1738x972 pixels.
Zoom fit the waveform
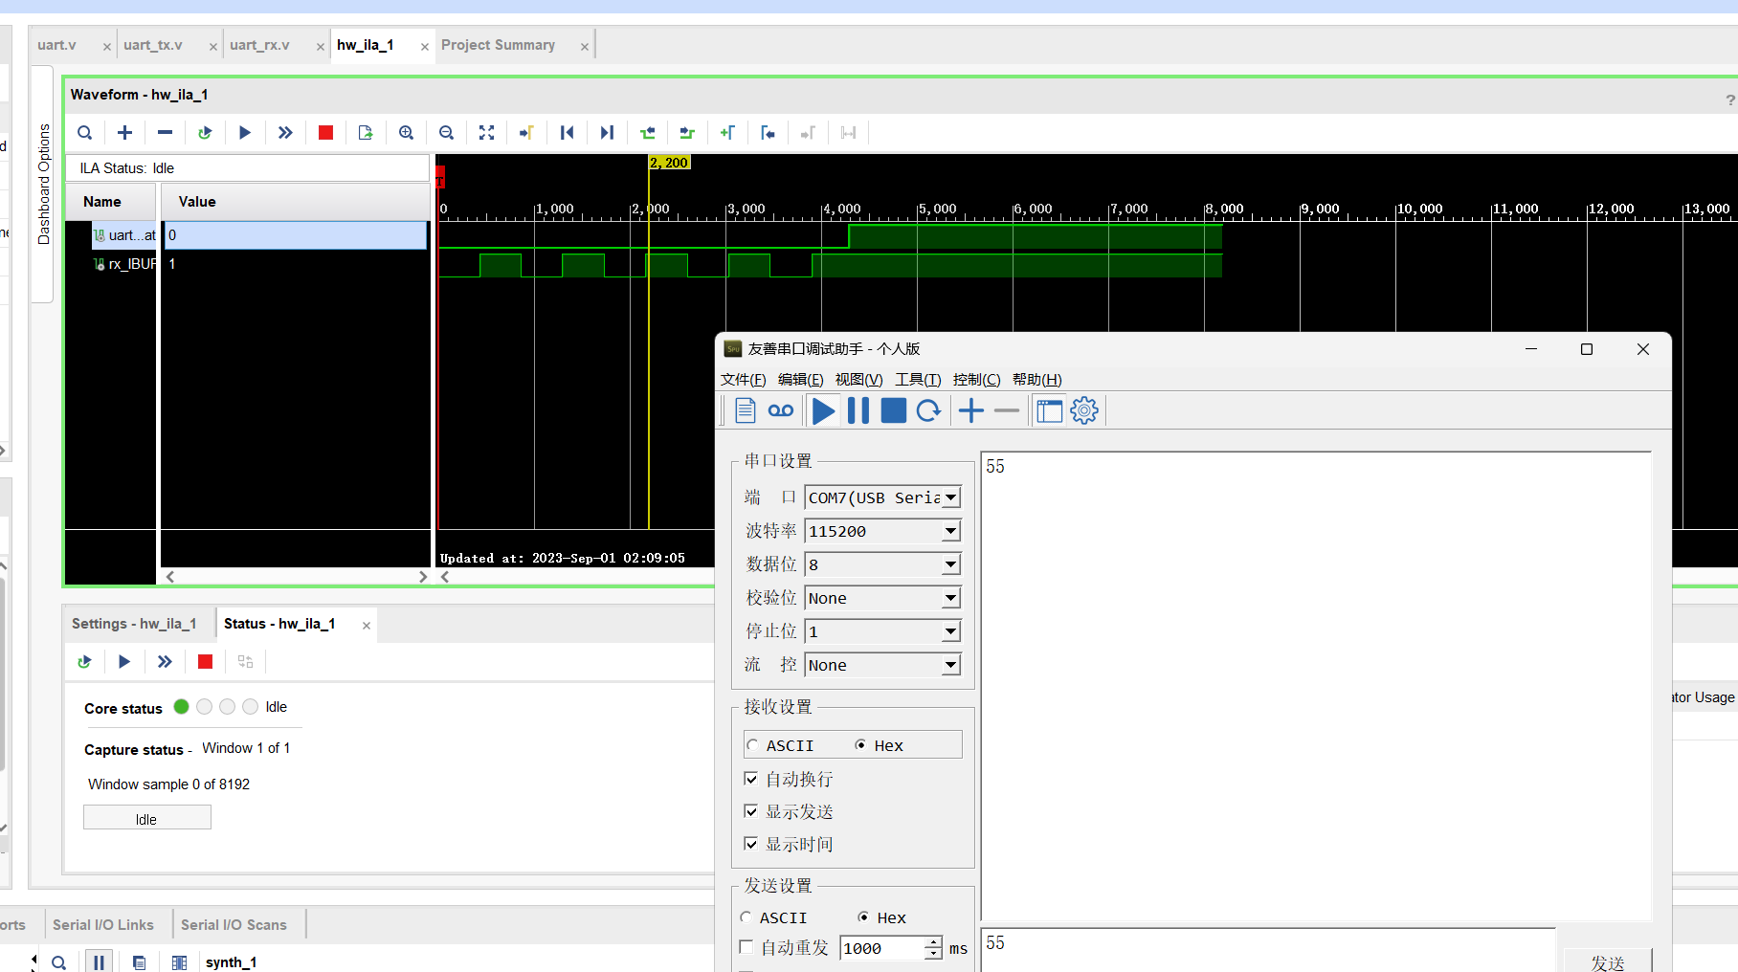point(486,133)
